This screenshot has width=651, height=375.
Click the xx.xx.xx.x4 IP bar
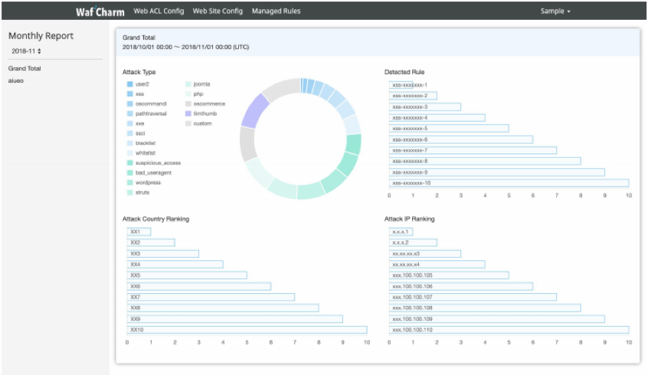click(x=437, y=264)
